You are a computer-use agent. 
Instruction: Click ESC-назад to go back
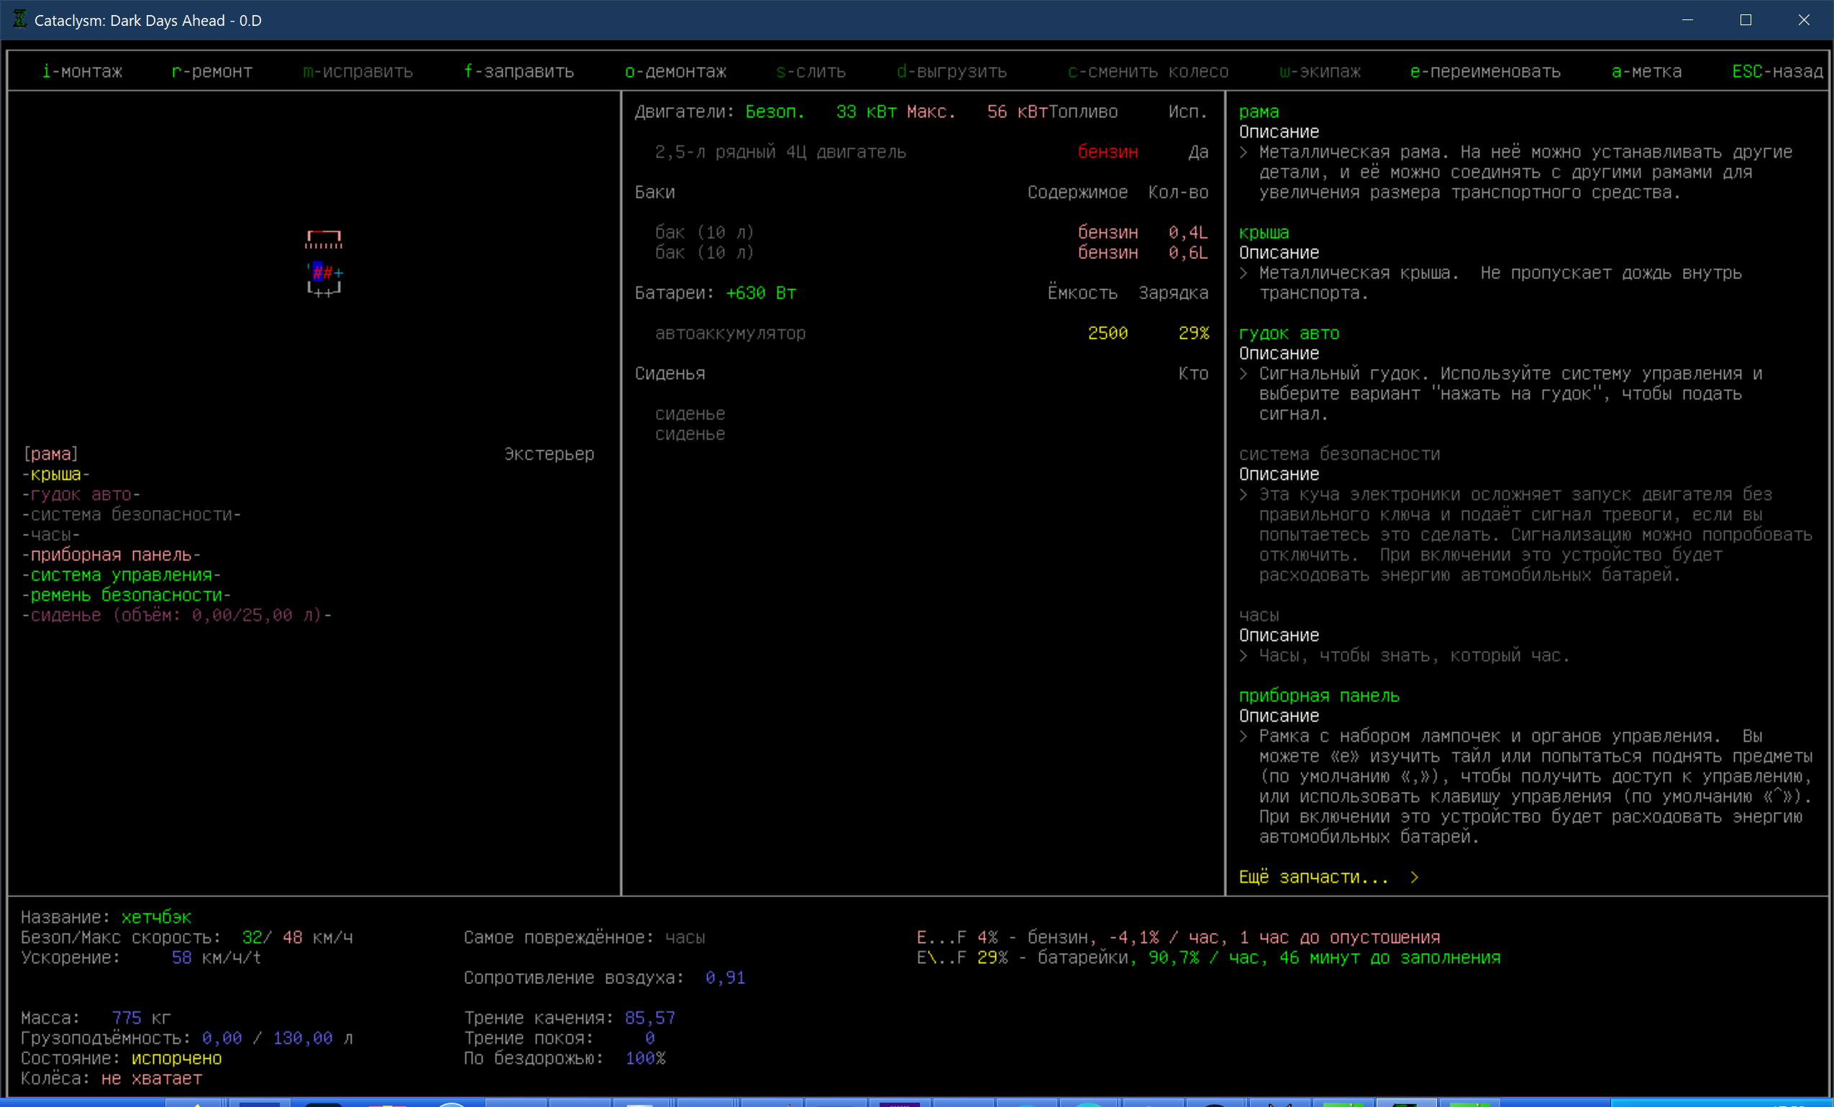click(1777, 71)
